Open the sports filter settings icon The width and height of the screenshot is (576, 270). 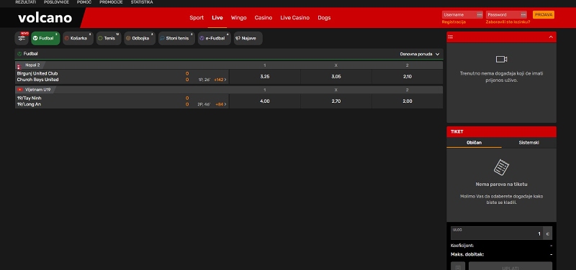click(x=22, y=38)
